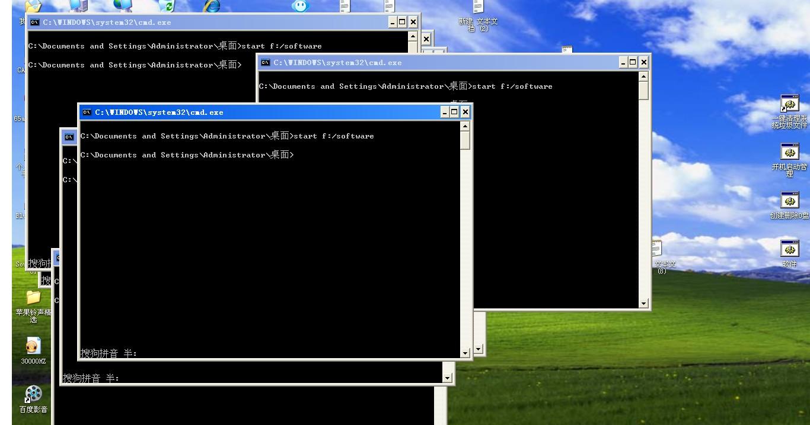Click the frontmost cmd window's title text
810x425 pixels.
[x=160, y=112]
